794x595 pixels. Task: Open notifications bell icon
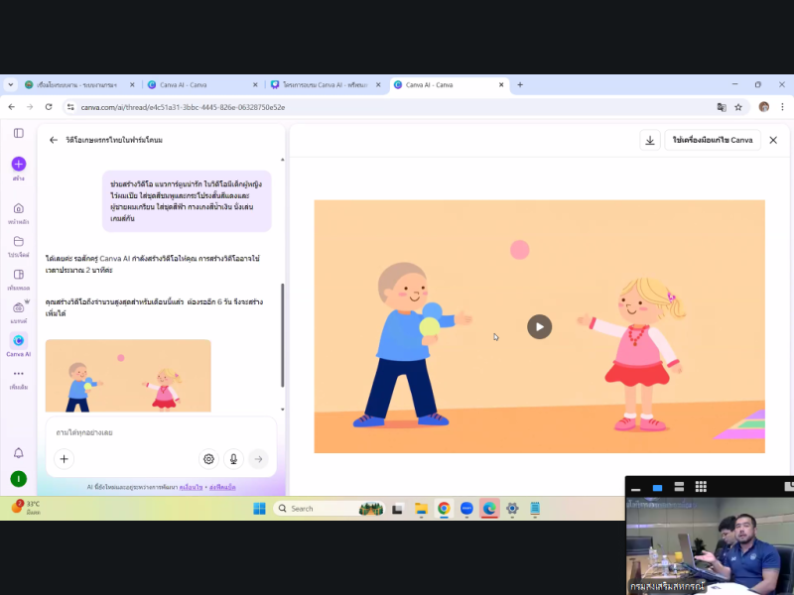pos(18,453)
